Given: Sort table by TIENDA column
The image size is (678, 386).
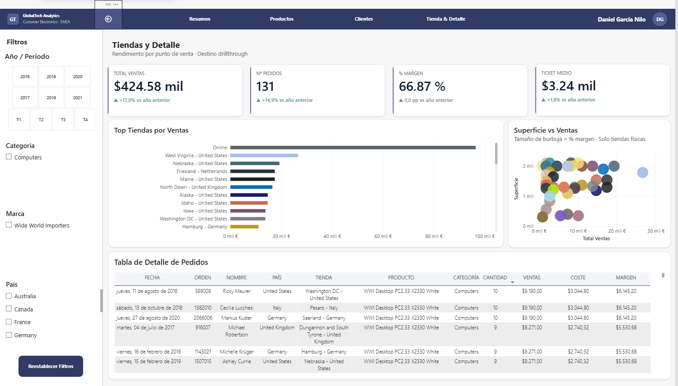Looking at the screenshot, I should coord(324,278).
